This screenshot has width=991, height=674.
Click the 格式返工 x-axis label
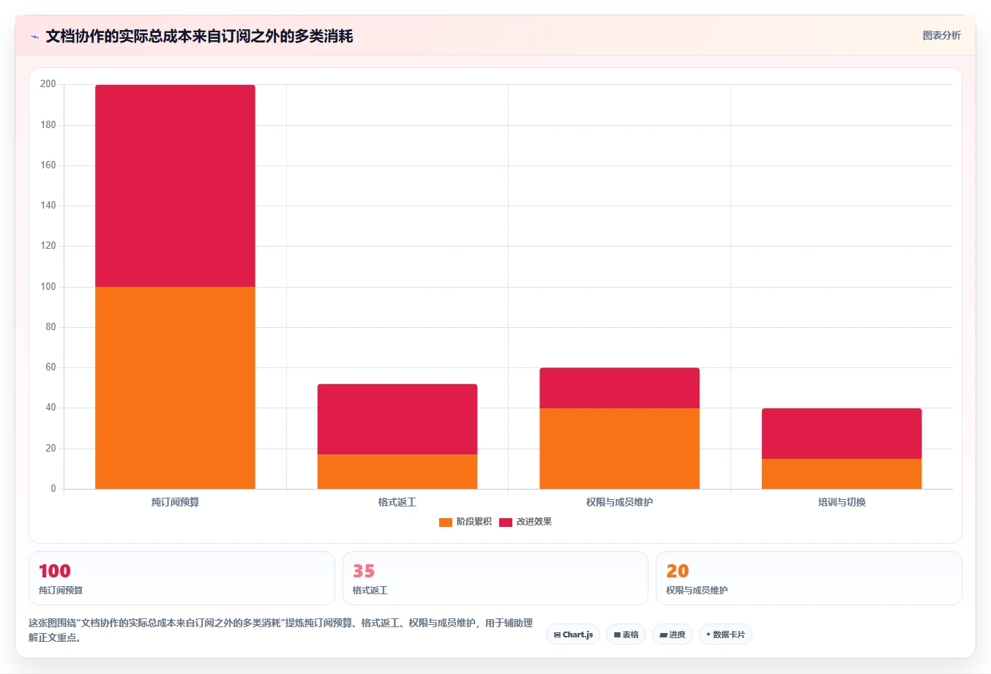397,502
